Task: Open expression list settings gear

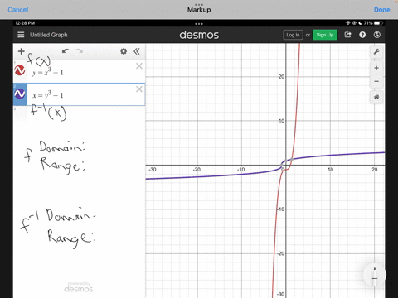Action: (x=124, y=51)
